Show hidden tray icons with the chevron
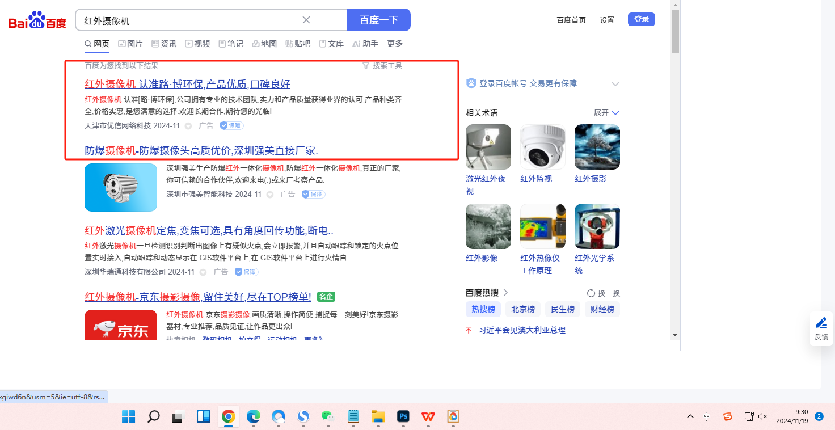This screenshot has width=835, height=430. point(690,416)
